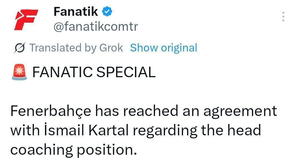Click the word agreement in the tweet
300x158 pixels.
click(x=240, y=111)
